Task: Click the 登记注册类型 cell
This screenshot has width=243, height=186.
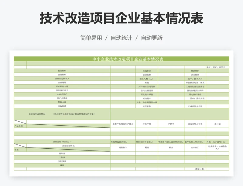Action: [x=147, y=90]
